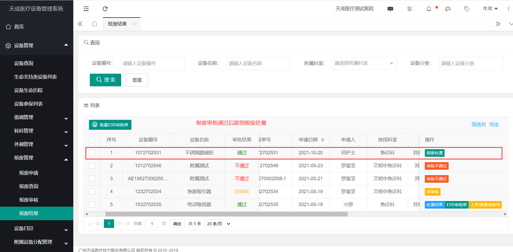Open the 20 条/页 page size dropdown
The image size is (513, 252).
click(x=218, y=224)
